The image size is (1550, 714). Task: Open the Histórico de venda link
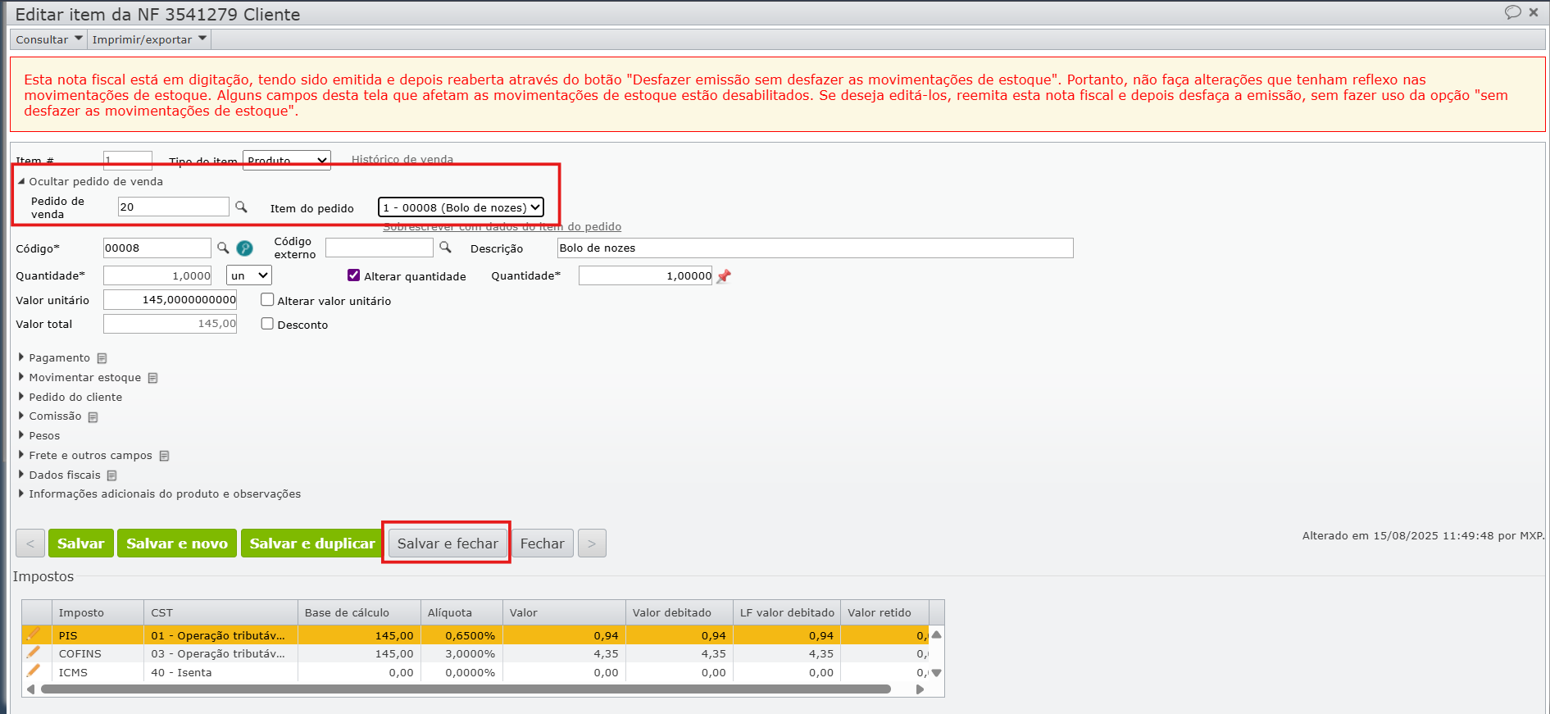(x=402, y=160)
